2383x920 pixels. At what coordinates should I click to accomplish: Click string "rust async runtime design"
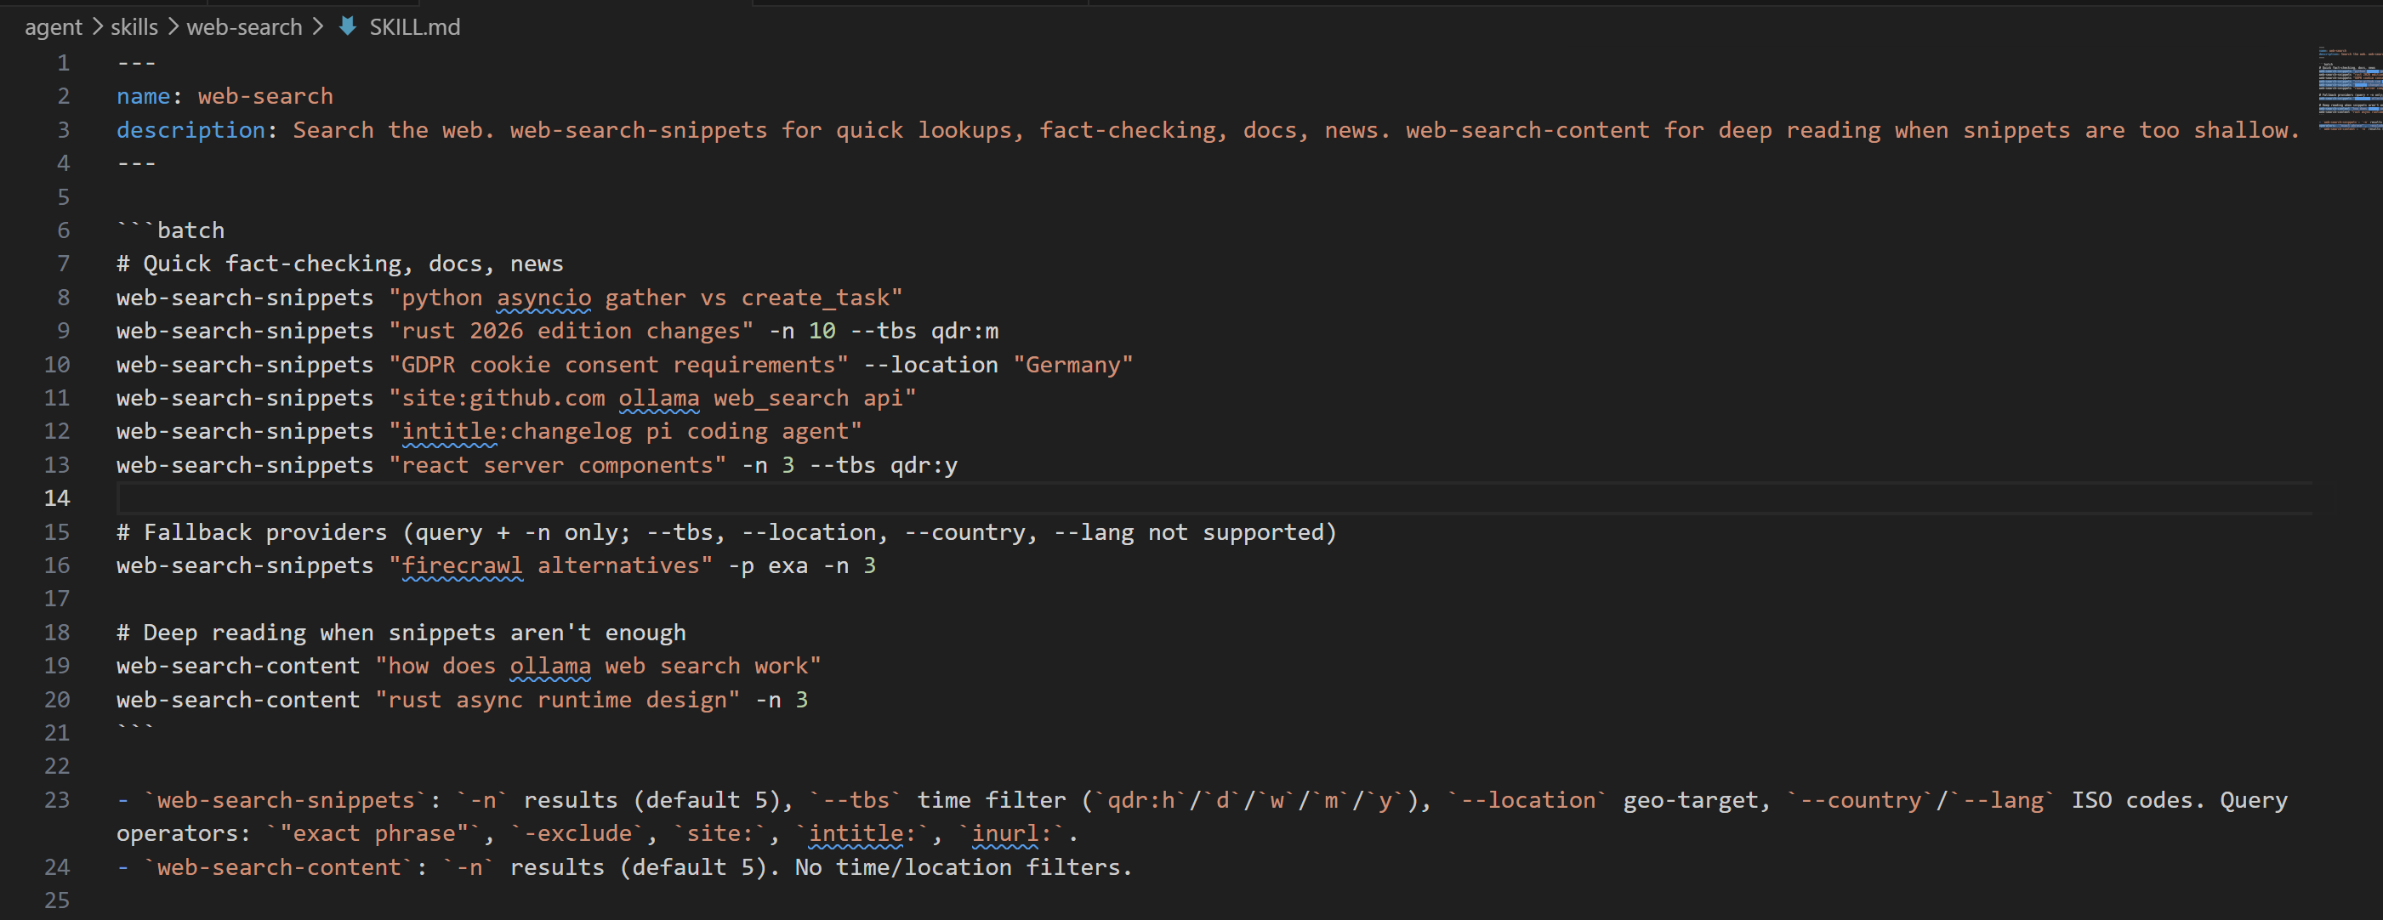coord(558,700)
